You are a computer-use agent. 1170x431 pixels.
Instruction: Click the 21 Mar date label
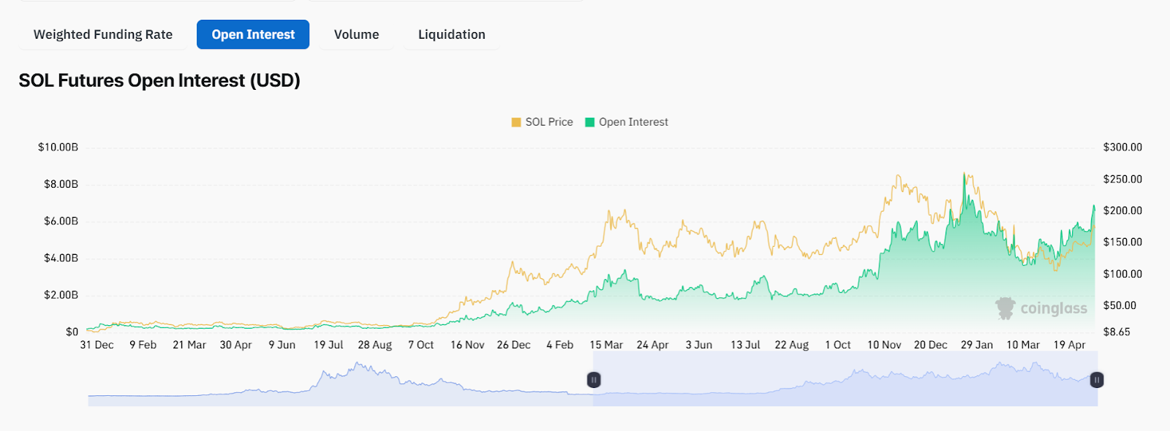pos(189,345)
